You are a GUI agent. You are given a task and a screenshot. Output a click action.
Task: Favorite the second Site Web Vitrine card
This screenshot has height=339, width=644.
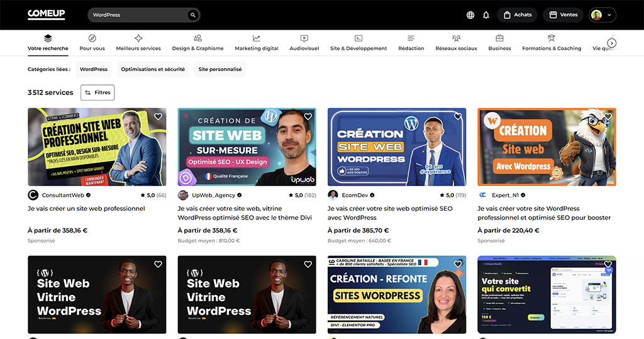coord(308,265)
